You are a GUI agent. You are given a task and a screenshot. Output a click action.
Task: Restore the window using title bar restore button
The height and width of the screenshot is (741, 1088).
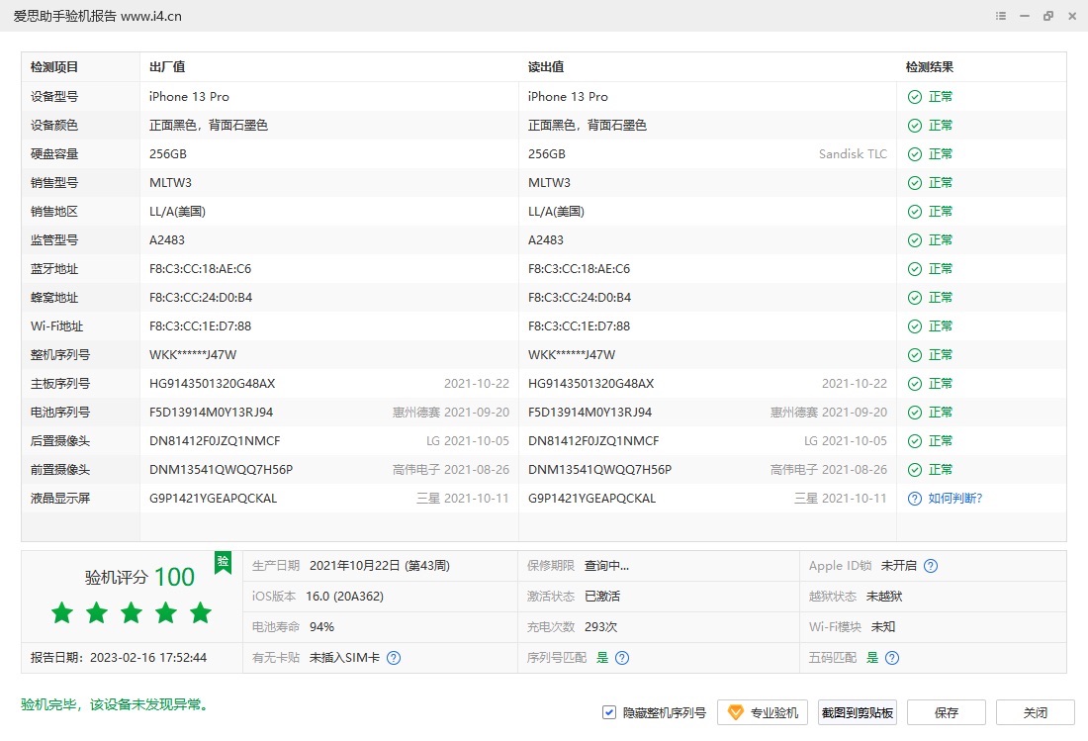coord(1047,16)
